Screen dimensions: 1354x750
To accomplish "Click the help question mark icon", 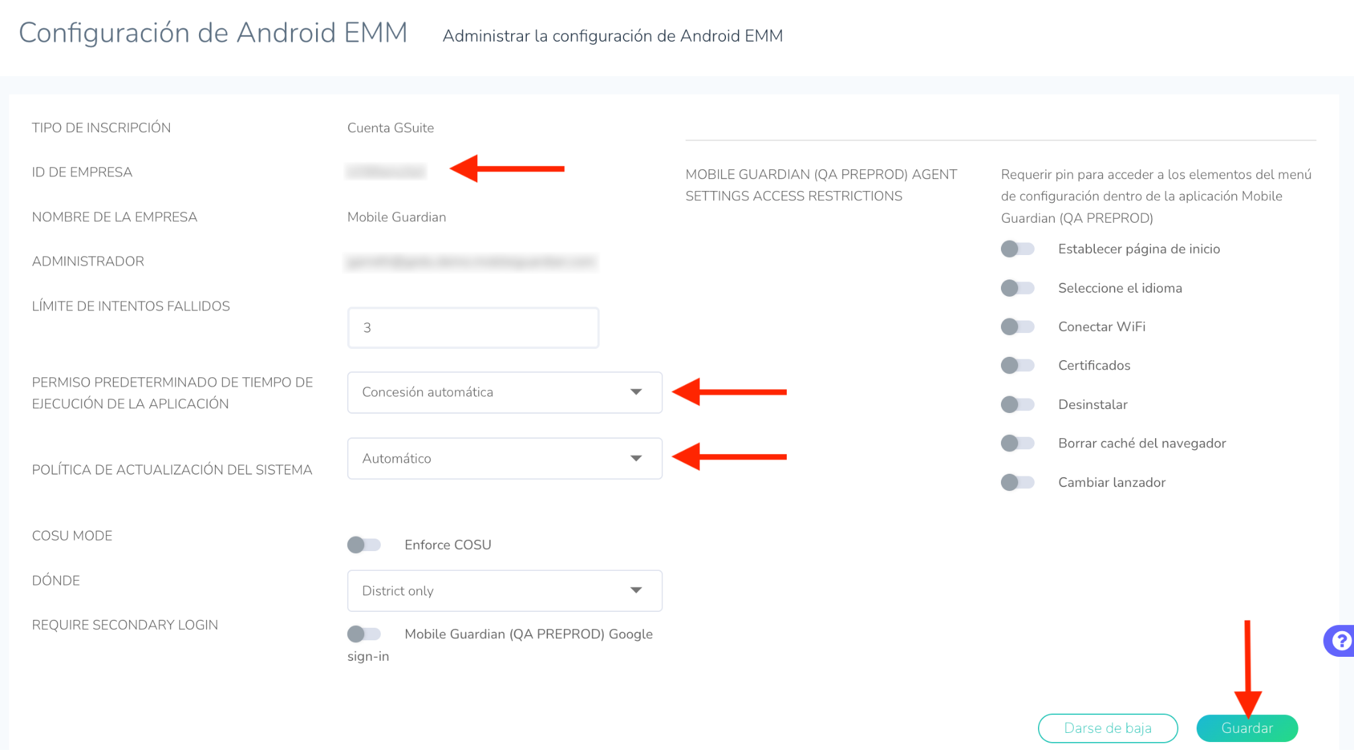I will (x=1340, y=640).
